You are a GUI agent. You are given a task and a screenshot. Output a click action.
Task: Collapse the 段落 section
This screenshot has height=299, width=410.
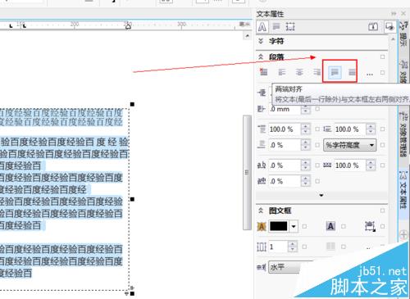point(261,57)
